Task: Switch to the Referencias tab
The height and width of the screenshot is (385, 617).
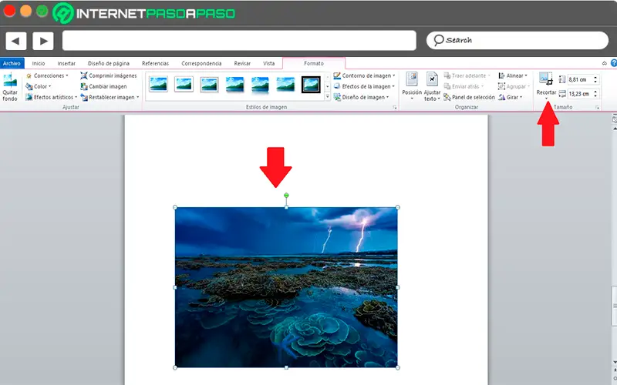Action: [156, 63]
